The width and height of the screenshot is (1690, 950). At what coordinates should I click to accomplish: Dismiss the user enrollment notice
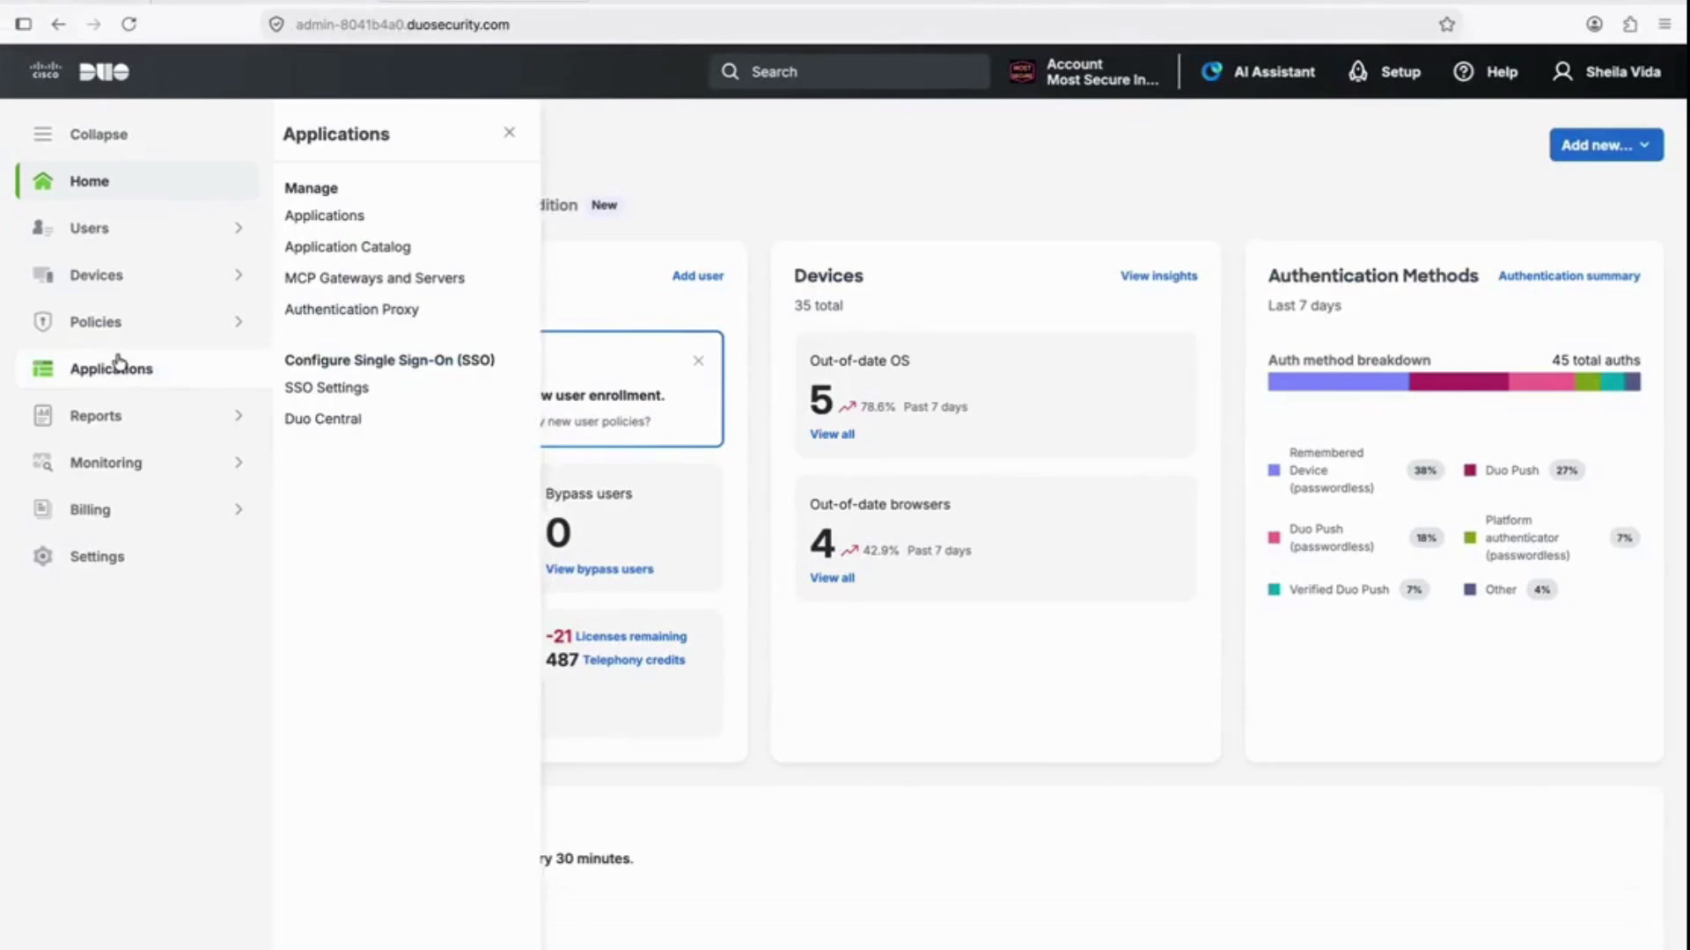pyautogui.click(x=698, y=361)
